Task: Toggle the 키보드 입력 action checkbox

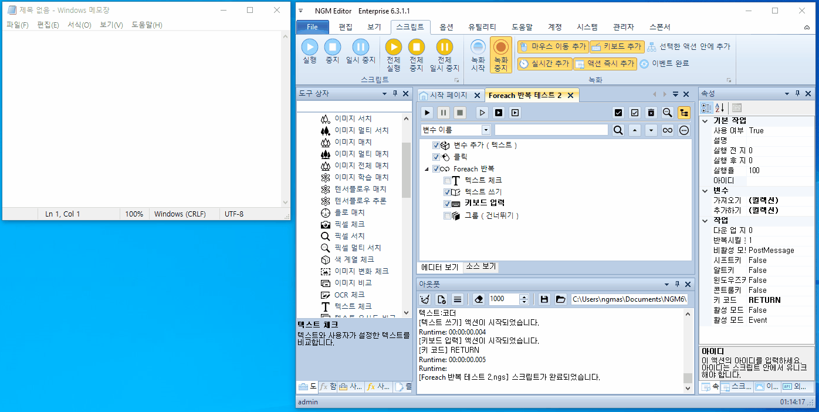Action: tap(448, 204)
